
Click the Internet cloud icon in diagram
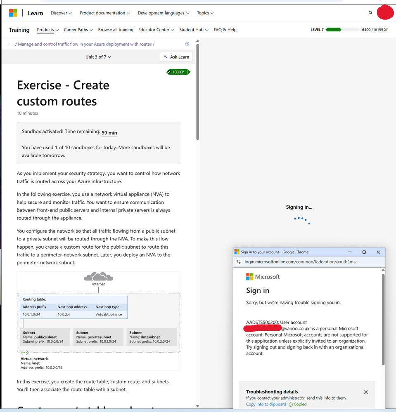point(98,277)
